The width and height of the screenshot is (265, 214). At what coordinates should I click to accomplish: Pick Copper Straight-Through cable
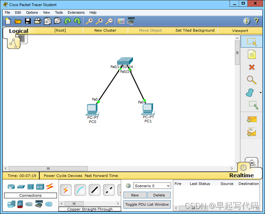[x=95, y=190]
